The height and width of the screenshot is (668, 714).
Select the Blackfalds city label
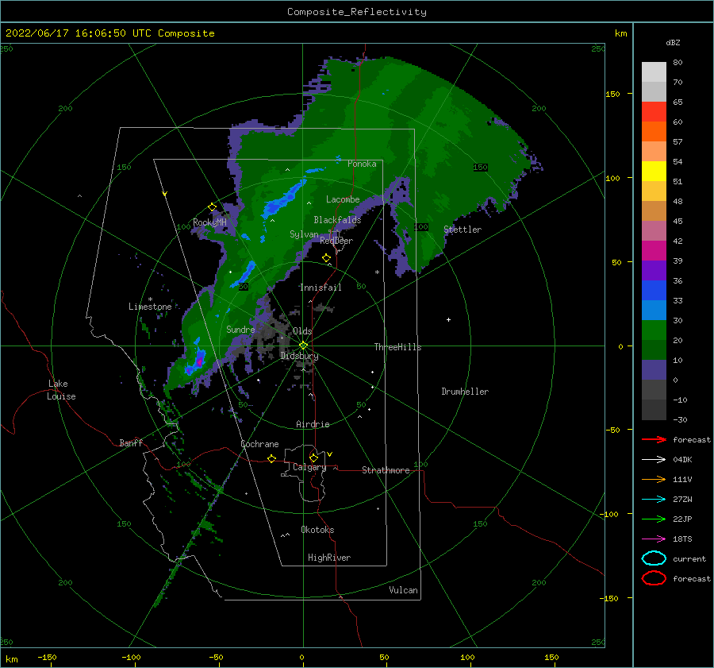click(x=337, y=220)
